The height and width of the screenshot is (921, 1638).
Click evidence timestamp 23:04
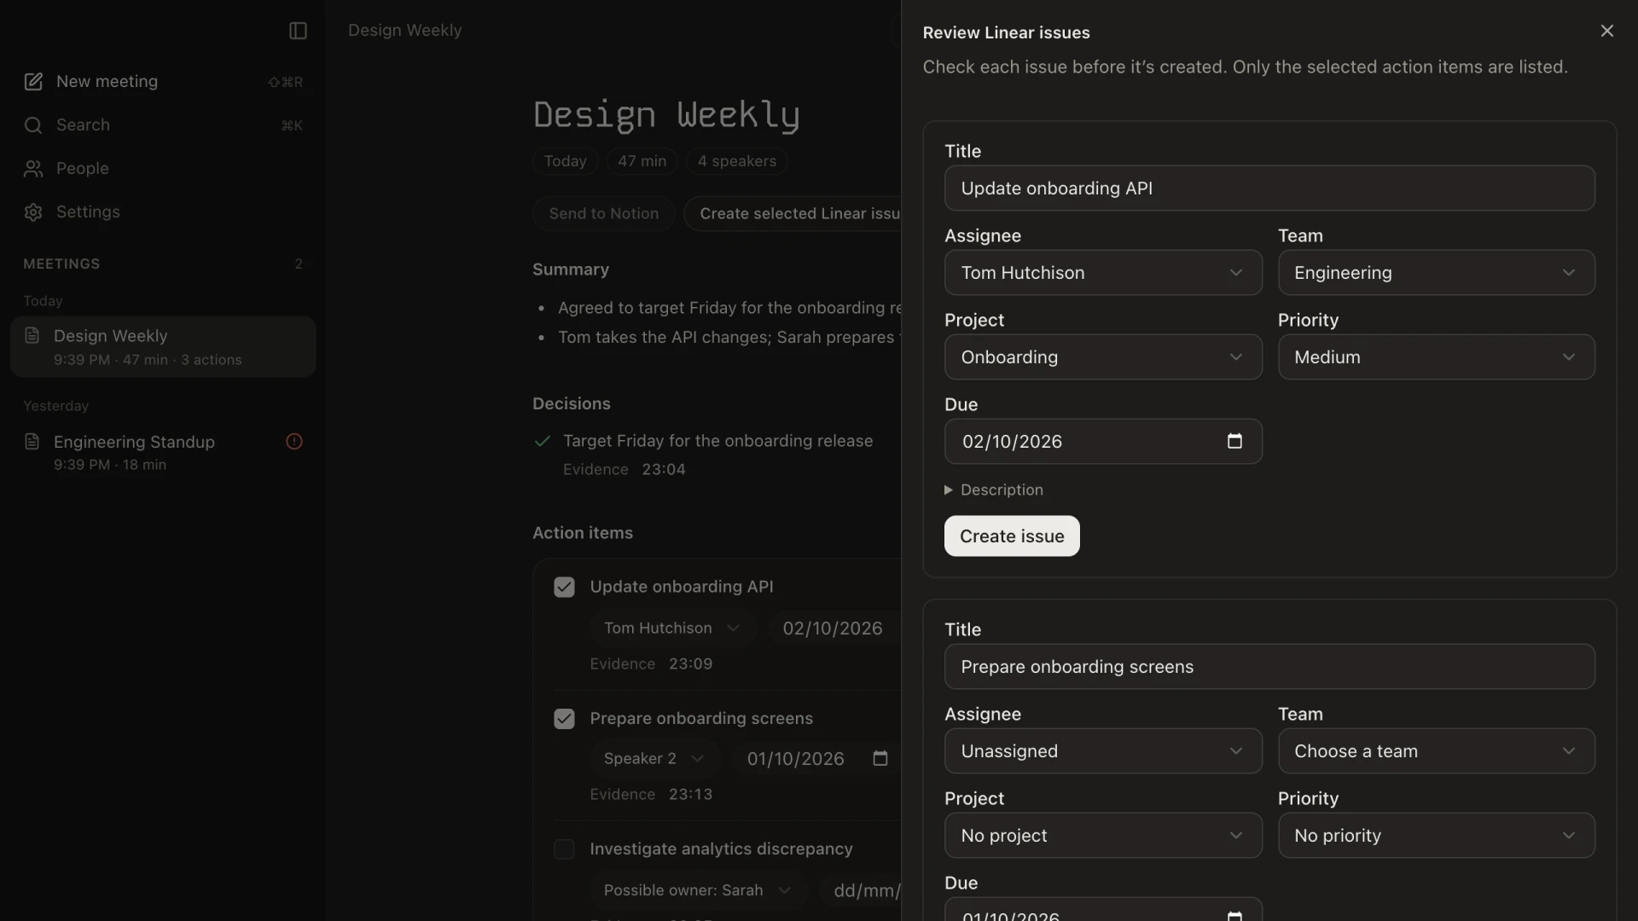(664, 469)
